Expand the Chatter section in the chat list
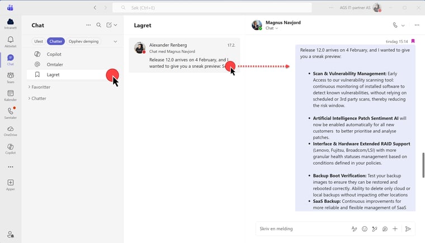Viewport: 425px width, 243px height. [38, 98]
